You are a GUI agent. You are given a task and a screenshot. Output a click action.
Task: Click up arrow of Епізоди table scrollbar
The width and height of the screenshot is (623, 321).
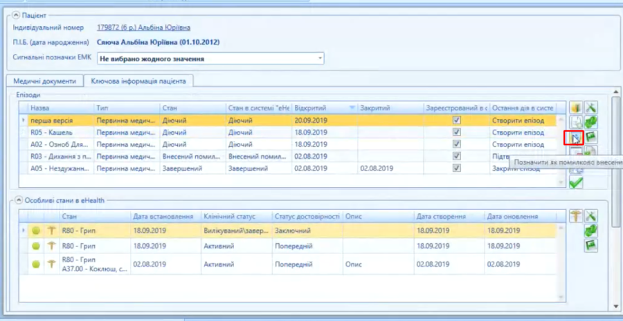pyautogui.click(x=561, y=119)
